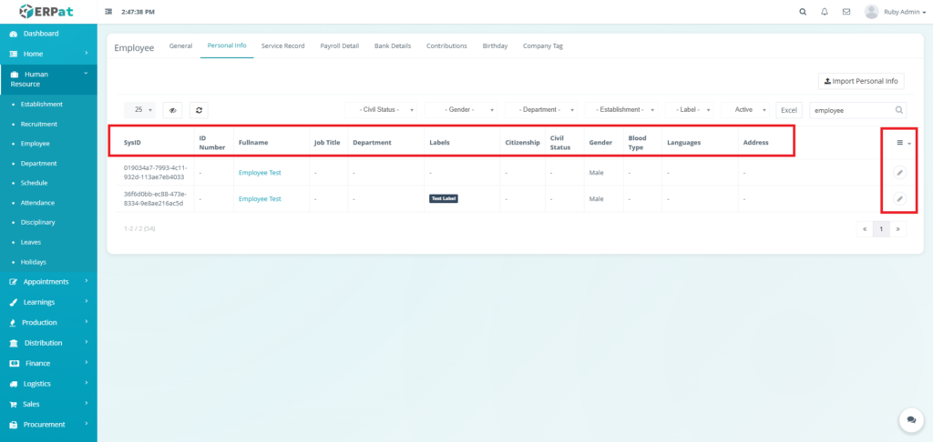Click the search magnifier icon in top bar

(x=802, y=12)
